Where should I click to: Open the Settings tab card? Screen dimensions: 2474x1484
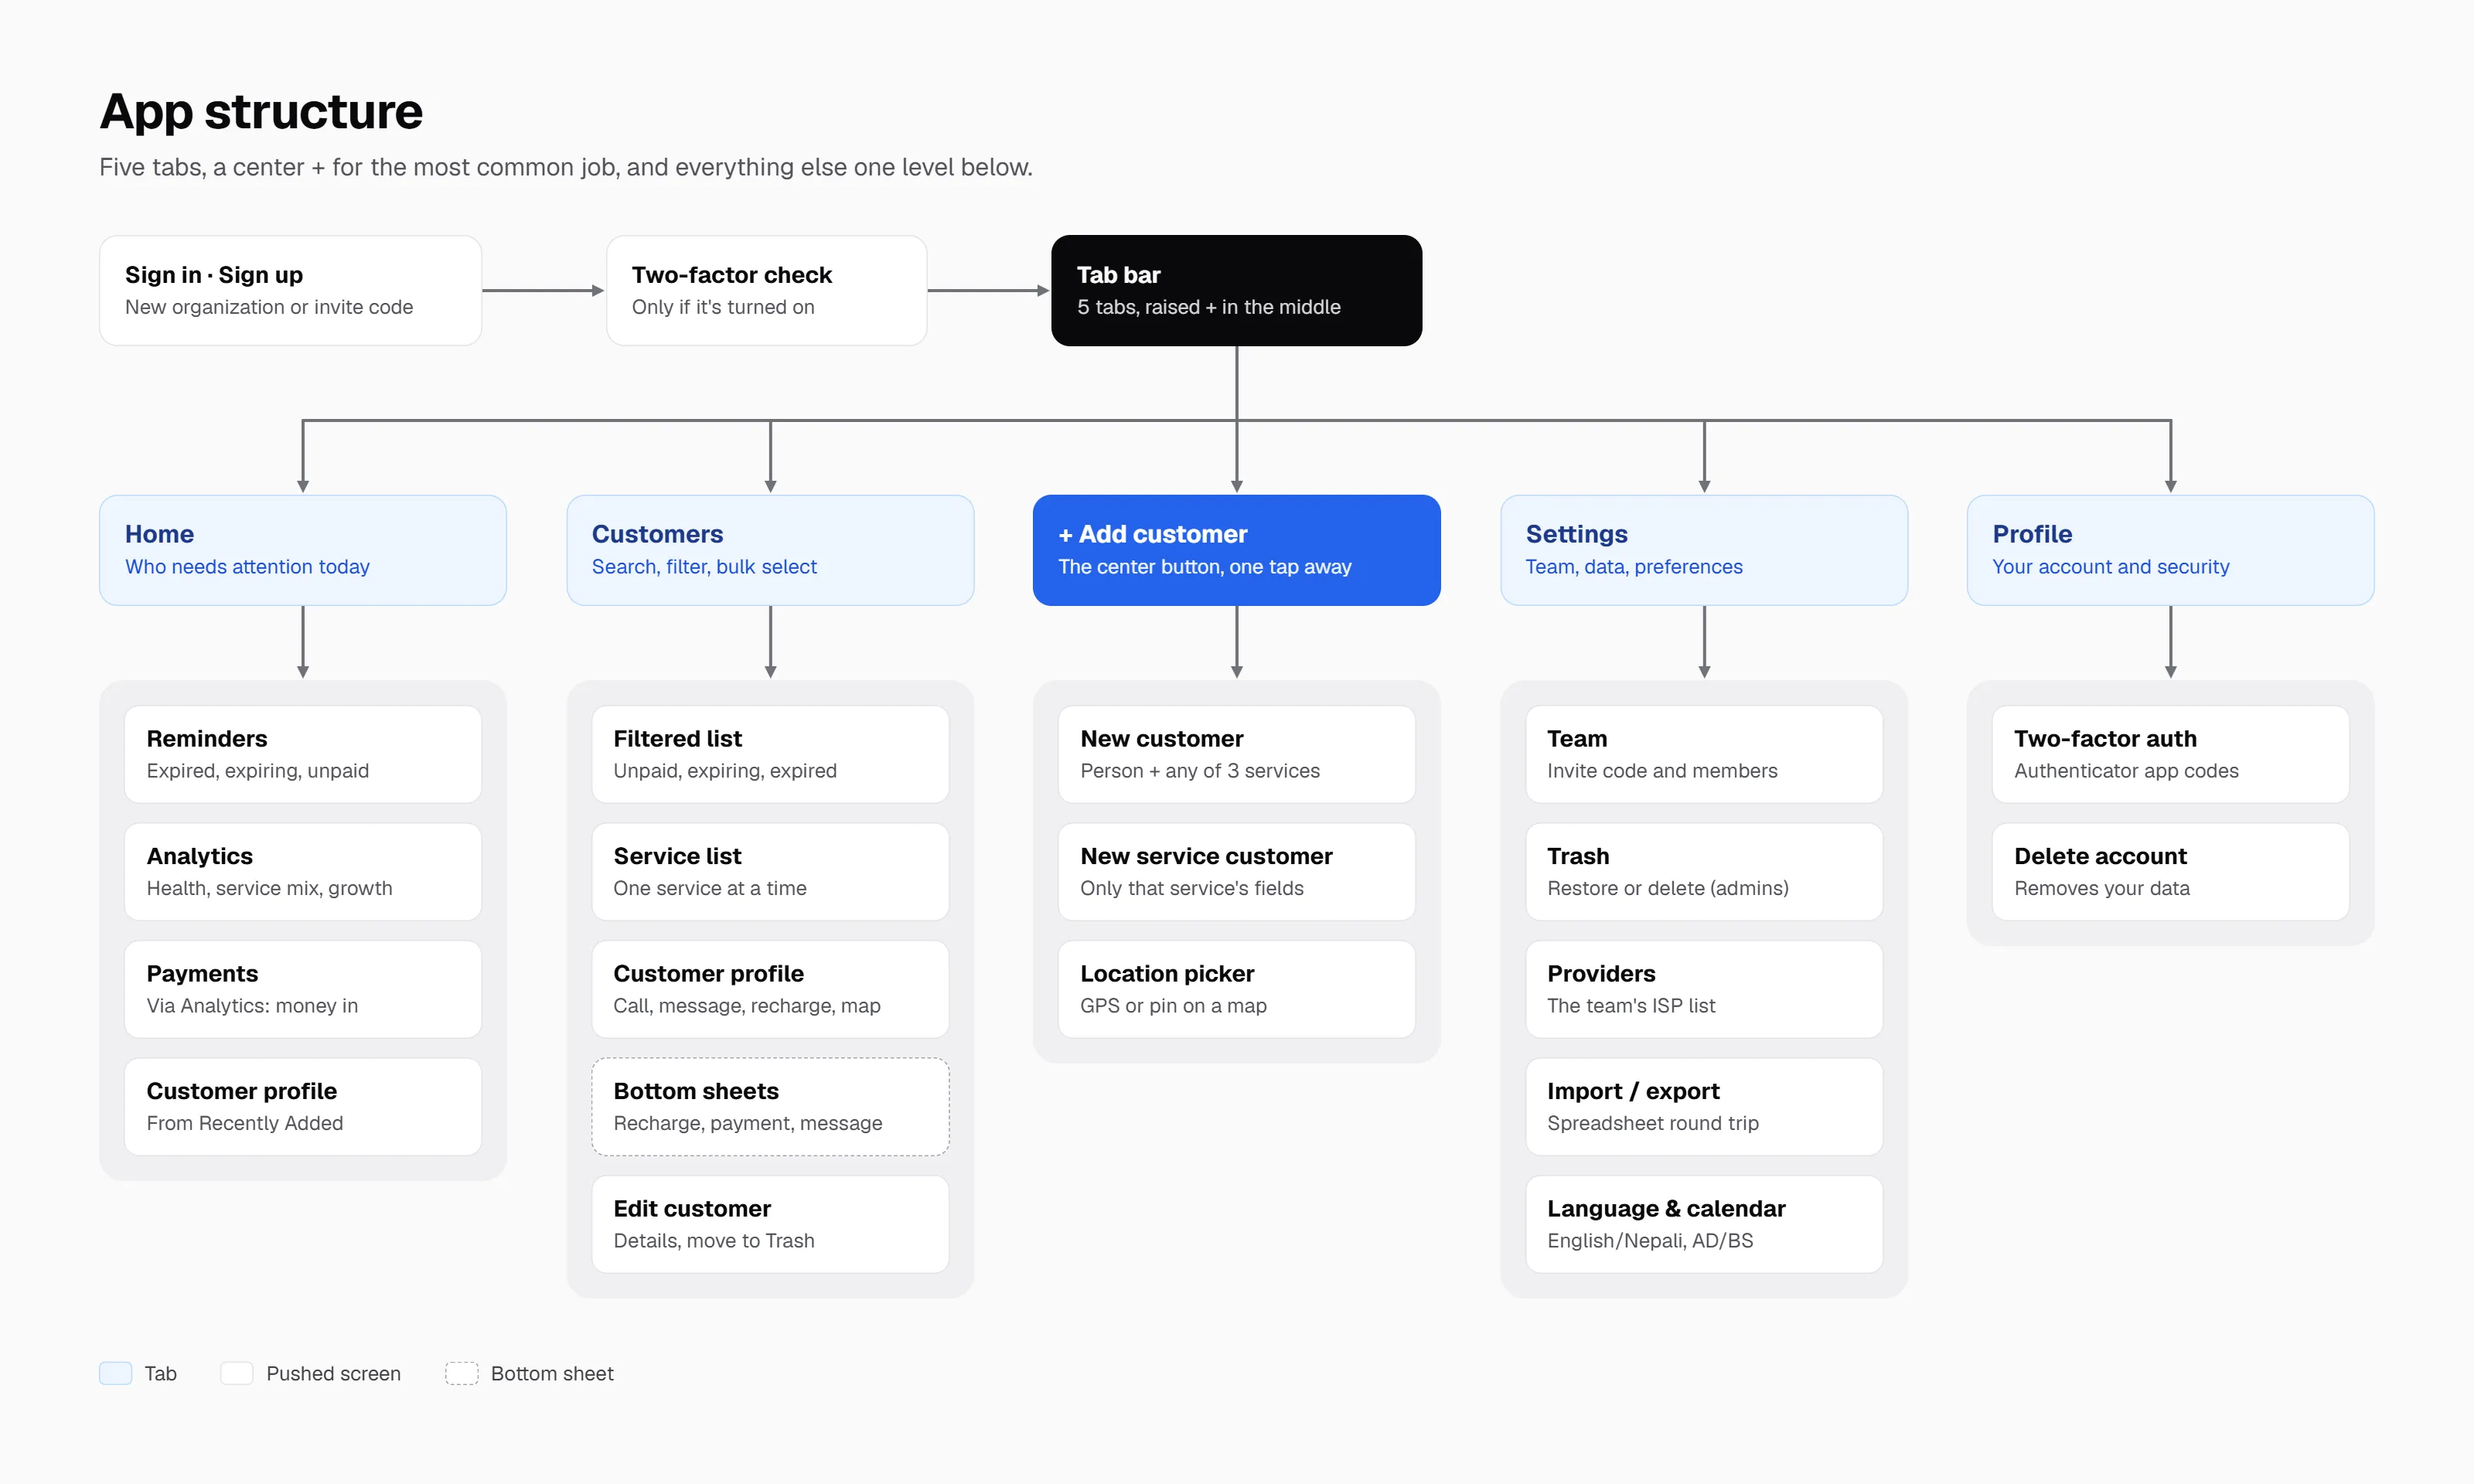[x=1704, y=550]
